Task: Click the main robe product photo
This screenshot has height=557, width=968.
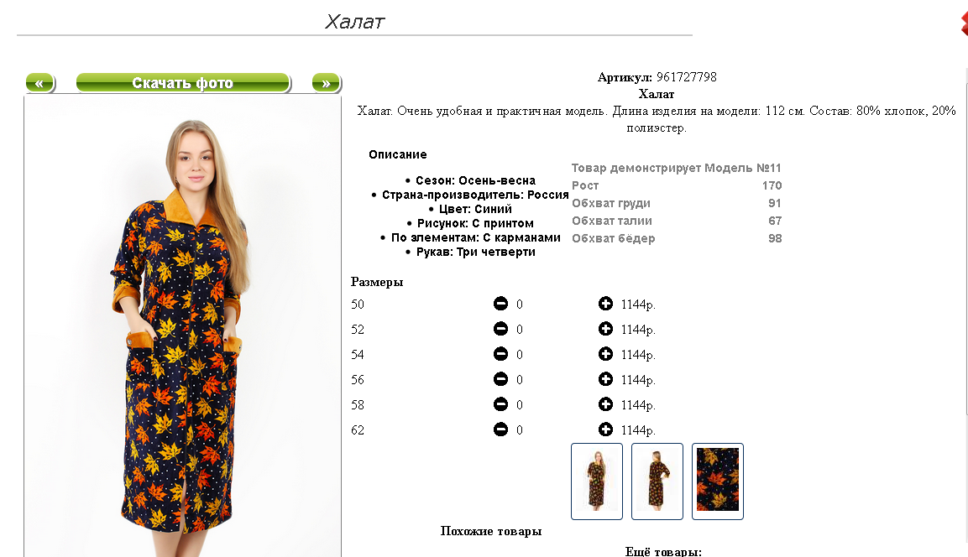Action: (183, 327)
